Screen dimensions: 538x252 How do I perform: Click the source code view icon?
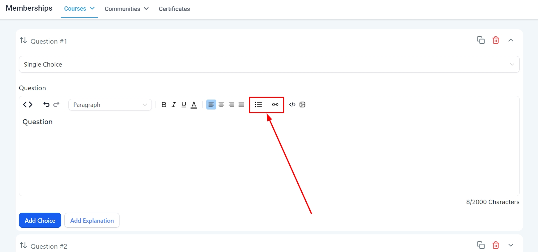coord(28,105)
